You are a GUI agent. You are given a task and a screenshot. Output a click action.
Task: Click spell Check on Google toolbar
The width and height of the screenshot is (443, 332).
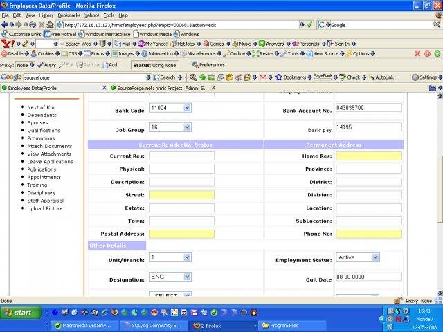pos(350,77)
